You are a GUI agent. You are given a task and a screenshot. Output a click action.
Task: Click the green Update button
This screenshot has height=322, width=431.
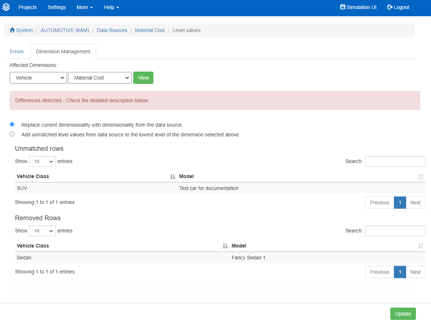click(x=403, y=314)
